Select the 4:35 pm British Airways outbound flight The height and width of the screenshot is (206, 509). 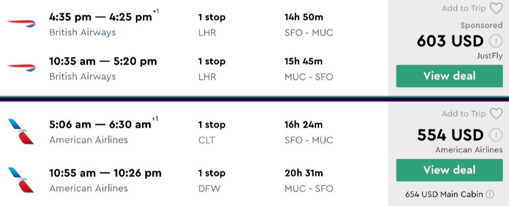point(101,17)
